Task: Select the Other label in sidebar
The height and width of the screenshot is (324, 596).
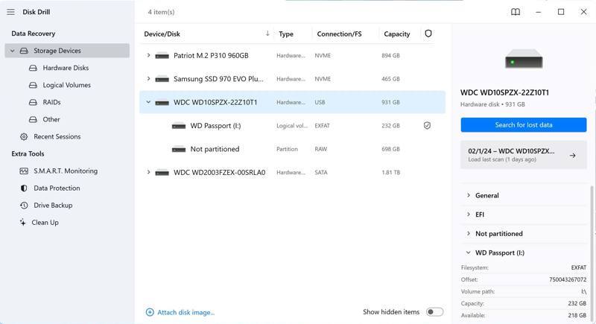Action: tap(51, 119)
